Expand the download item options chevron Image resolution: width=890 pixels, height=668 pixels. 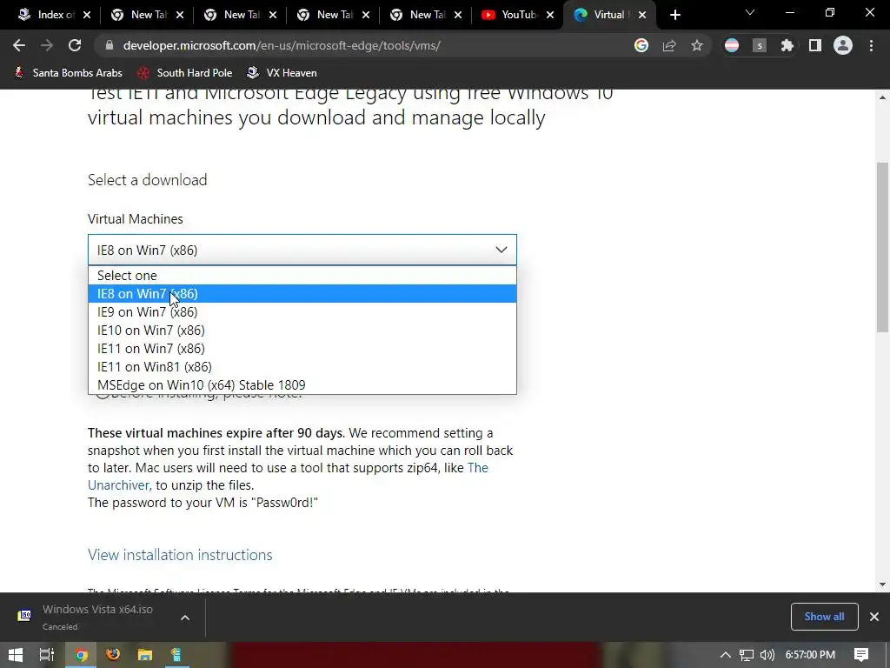(185, 618)
